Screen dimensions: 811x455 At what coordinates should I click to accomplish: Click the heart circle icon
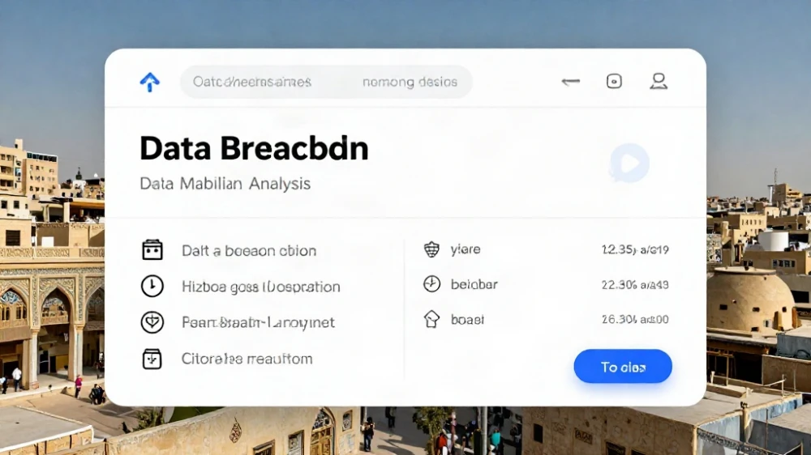coord(152,321)
